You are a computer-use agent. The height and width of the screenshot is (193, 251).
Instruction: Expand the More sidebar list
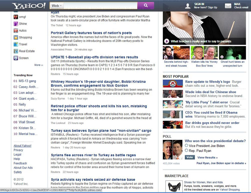click(x=38, y=65)
